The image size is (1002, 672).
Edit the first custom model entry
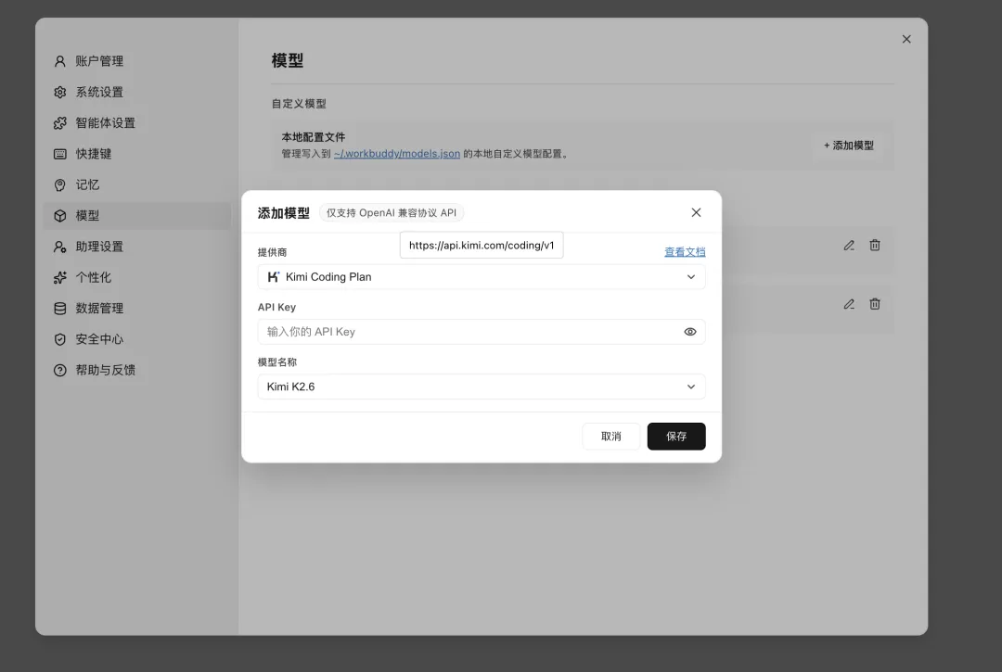pos(849,245)
